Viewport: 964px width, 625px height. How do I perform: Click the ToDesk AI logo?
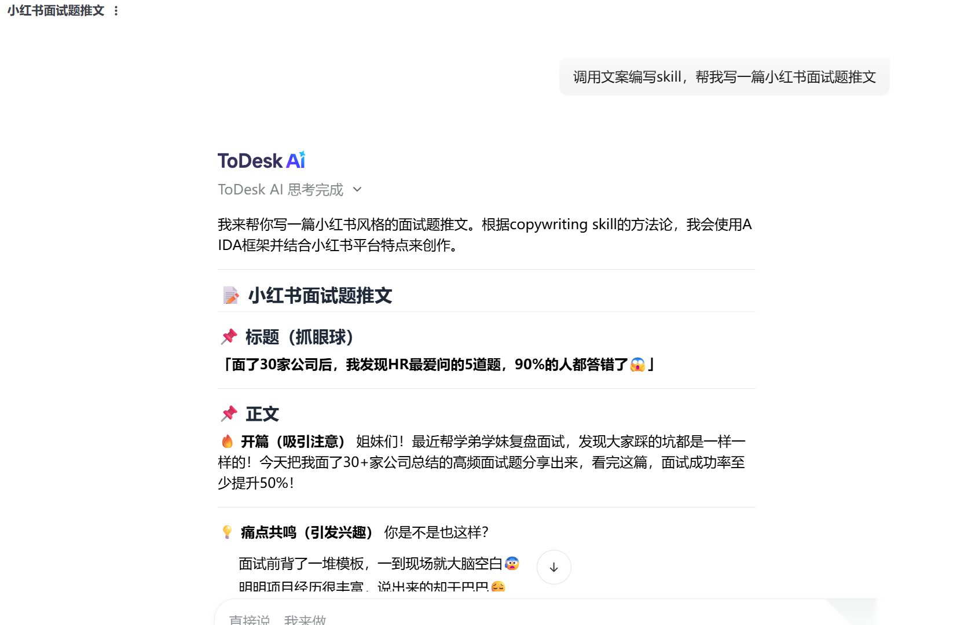click(x=261, y=160)
